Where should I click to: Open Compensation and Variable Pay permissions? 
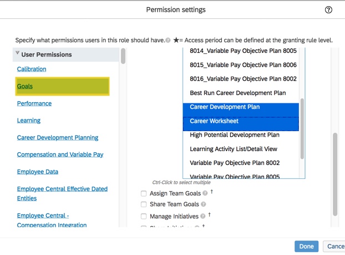coord(60,154)
